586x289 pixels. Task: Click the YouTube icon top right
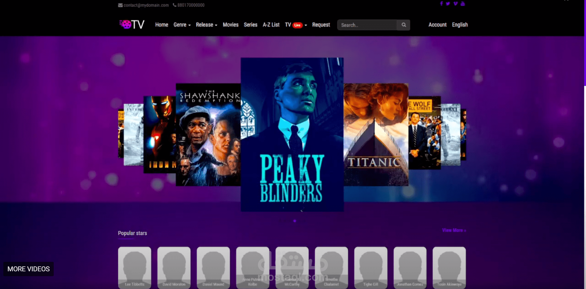point(462,4)
